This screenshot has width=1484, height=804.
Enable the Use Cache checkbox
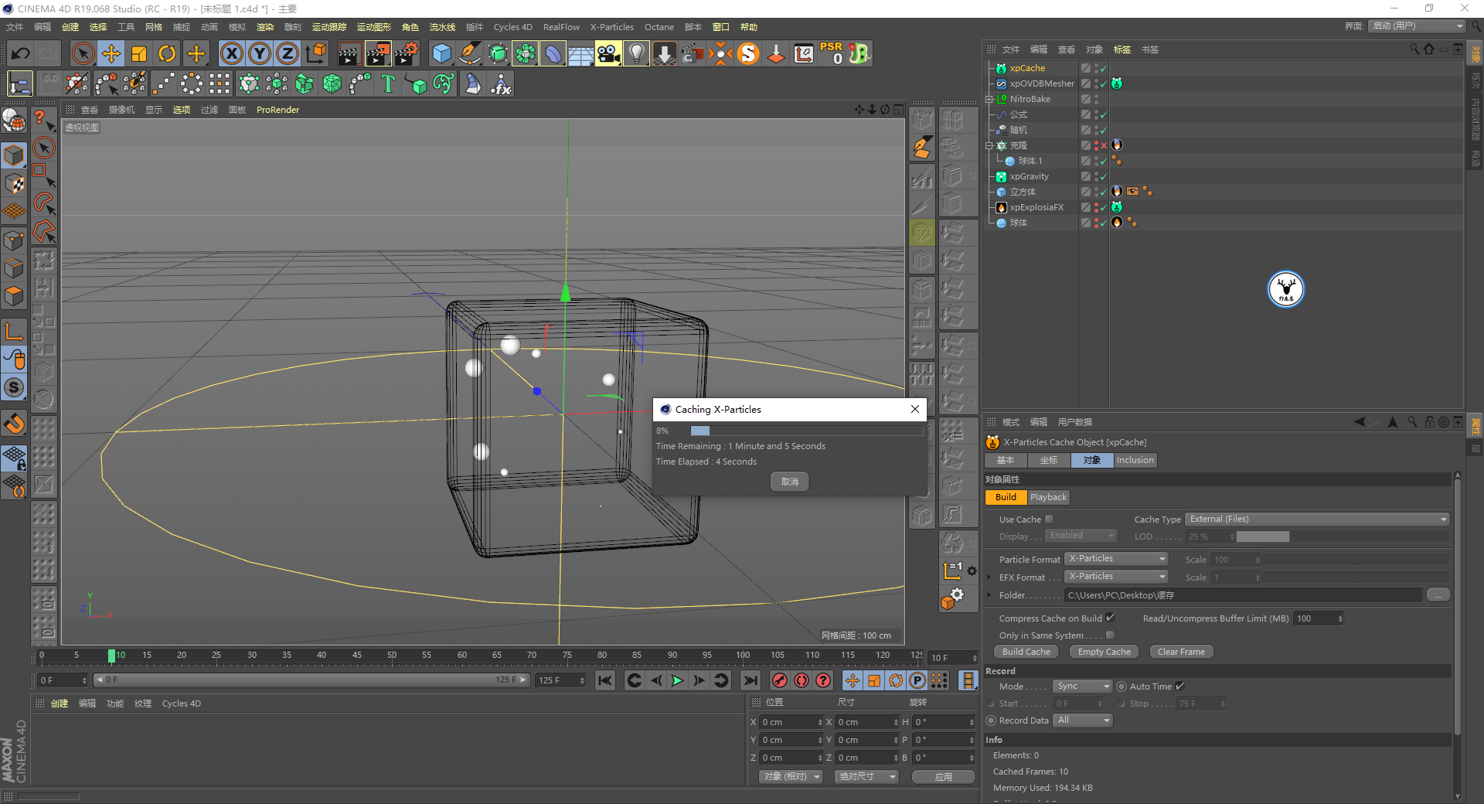point(1049,520)
